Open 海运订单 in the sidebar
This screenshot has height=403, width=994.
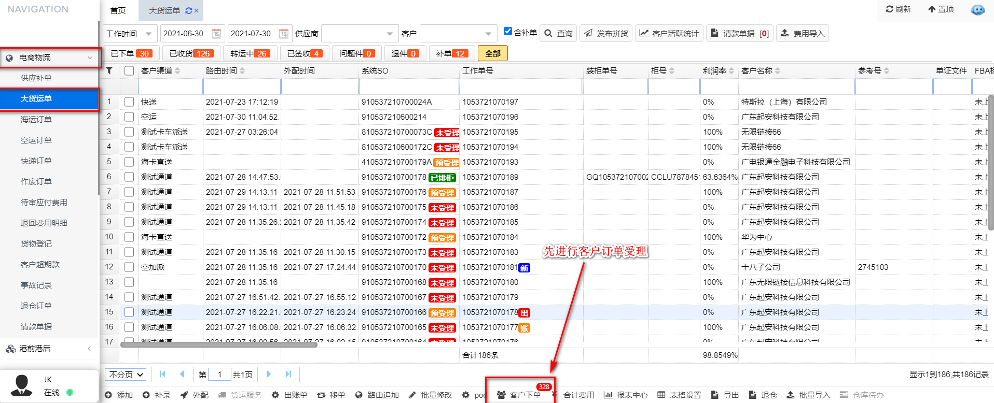(x=36, y=120)
